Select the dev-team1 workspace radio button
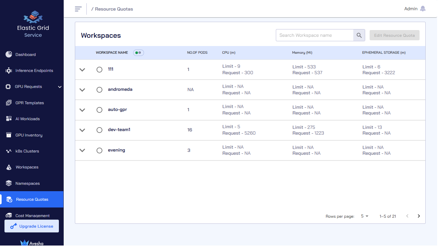 click(x=100, y=130)
